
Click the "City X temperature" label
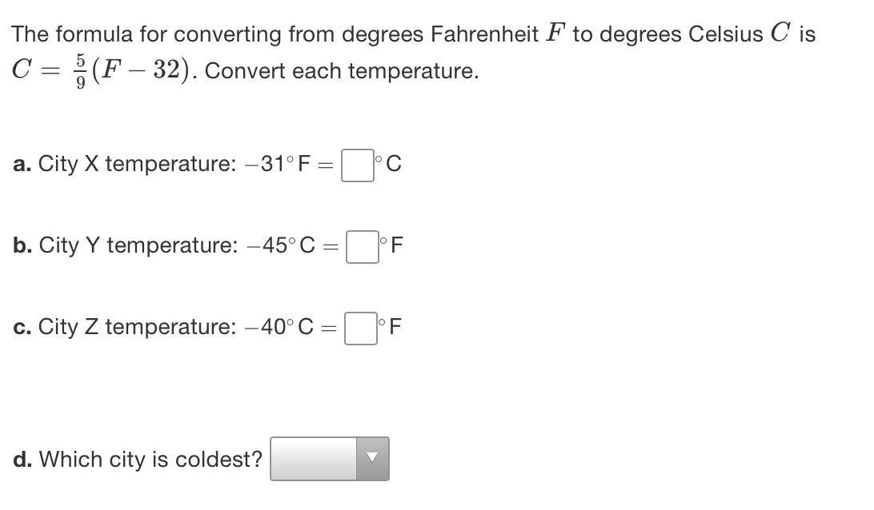(x=136, y=165)
